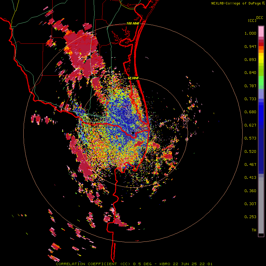Click the radar site black dot

coord(133,133)
